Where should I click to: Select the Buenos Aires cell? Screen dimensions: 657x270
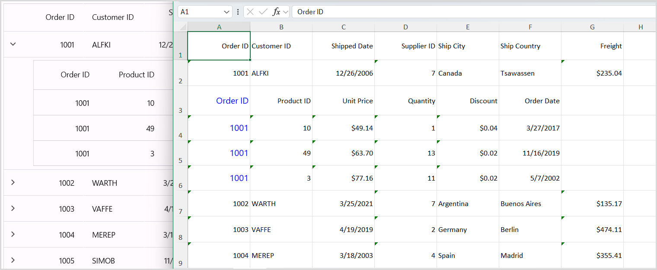530,203
